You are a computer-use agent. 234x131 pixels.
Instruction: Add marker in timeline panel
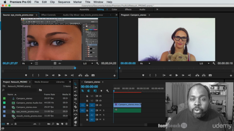click(x=101, y=91)
